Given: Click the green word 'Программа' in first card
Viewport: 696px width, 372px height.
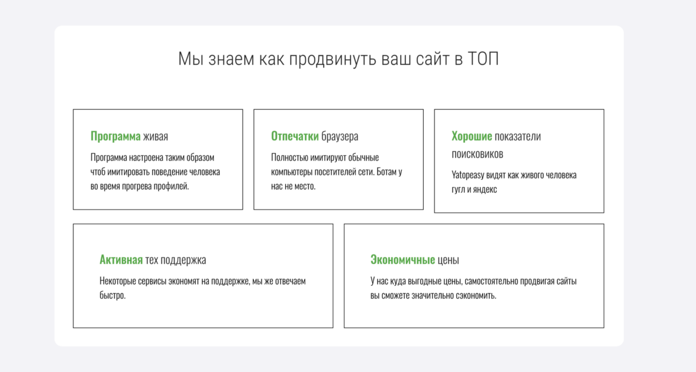Looking at the screenshot, I should pos(115,136).
